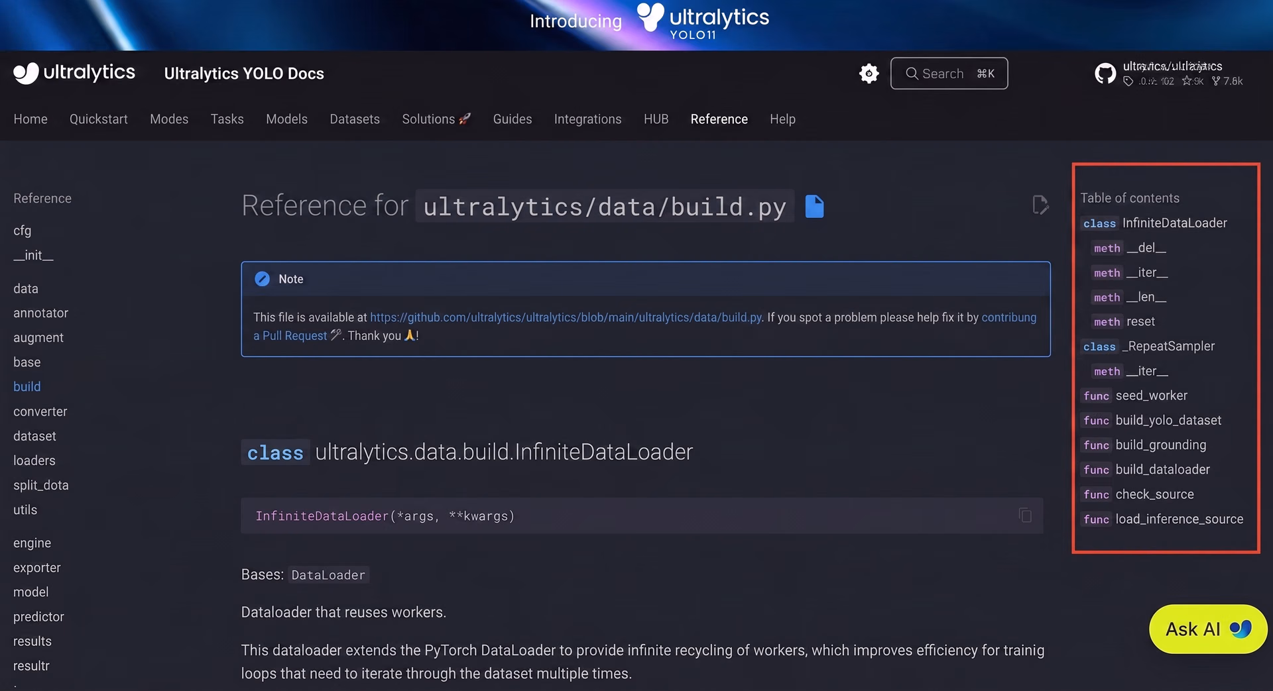Jump to _RepeatSampler's __iter__ method entry
Viewport: 1273px width, 691px height.
(x=1130, y=371)
